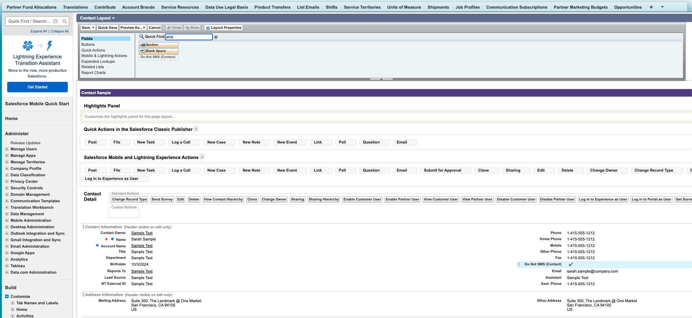Select Report Charts palette category

[93, 73]
